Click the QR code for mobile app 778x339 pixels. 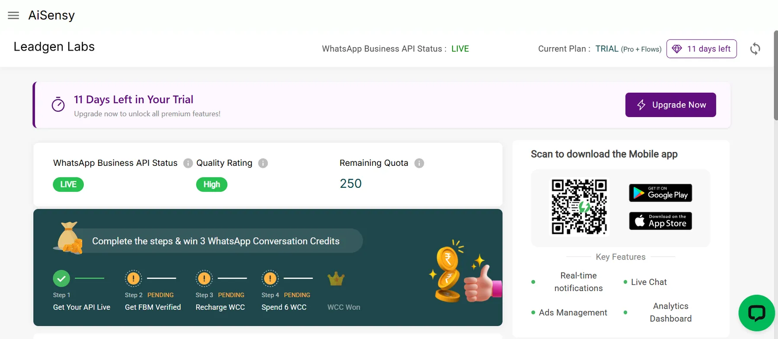coord(579,207)
